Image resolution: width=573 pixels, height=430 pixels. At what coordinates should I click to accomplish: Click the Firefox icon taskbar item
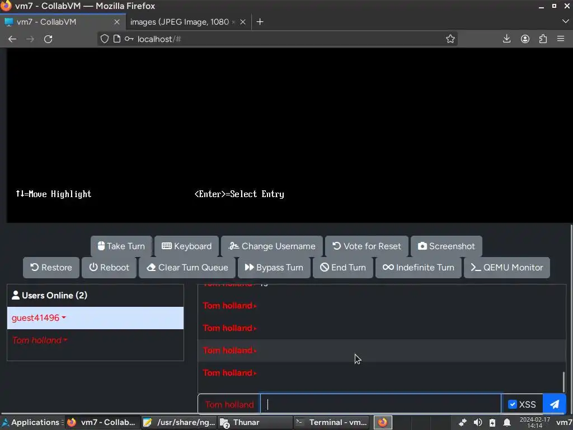click(383, 422)
